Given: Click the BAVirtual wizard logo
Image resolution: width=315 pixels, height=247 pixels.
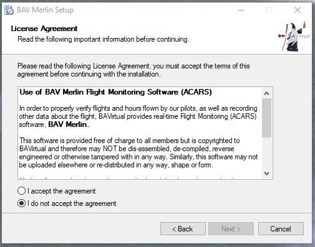Looking at the screenshot, I should point(294,37).
